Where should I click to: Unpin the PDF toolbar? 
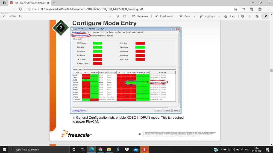coord(266,16)
